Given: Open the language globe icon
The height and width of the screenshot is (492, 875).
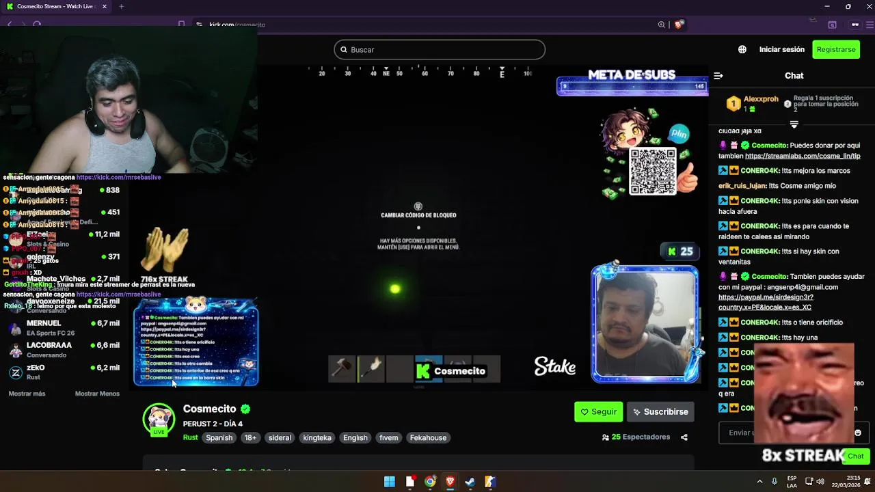Looking at the screenshot, I should point(742,49).
